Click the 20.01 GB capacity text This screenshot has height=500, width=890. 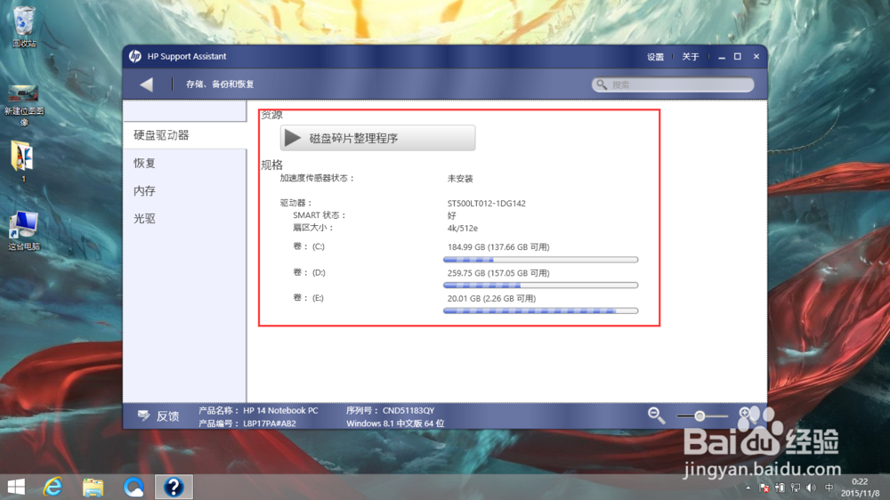[491, 299]
